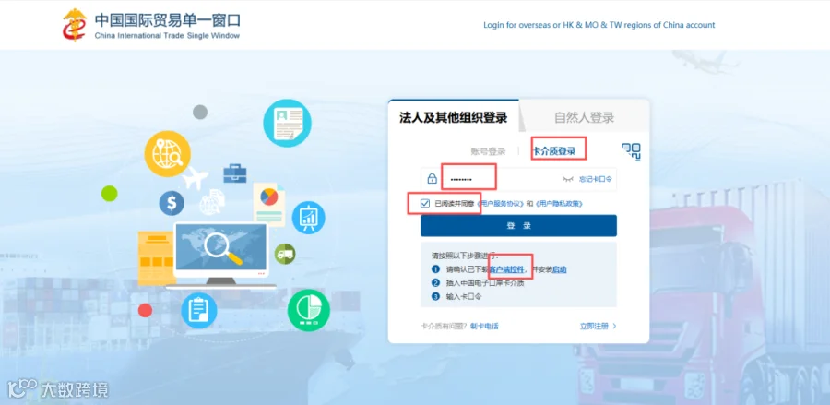Toggle password visibility eye icon

click(x=568, y=180)
